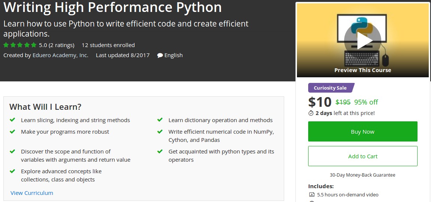Viewport: 431px width, 202px height.
Task: Click the checkmark beside Explore advanced concepts
Action: (12, 171)
